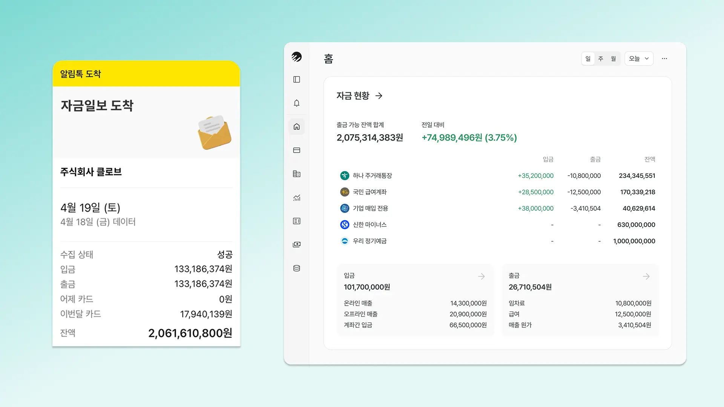Open the news document sidebar icon

(296, 221)
